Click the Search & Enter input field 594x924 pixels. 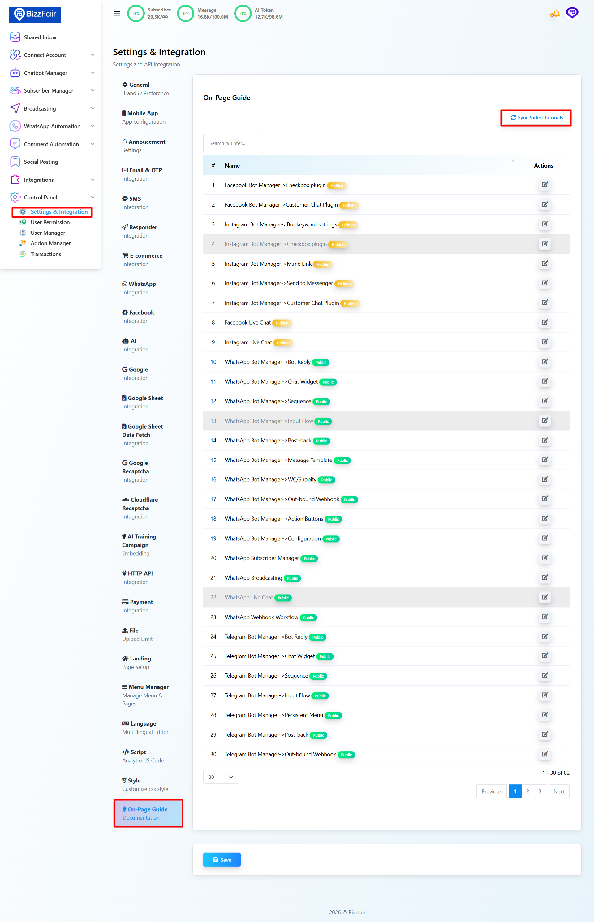(233, 143)
